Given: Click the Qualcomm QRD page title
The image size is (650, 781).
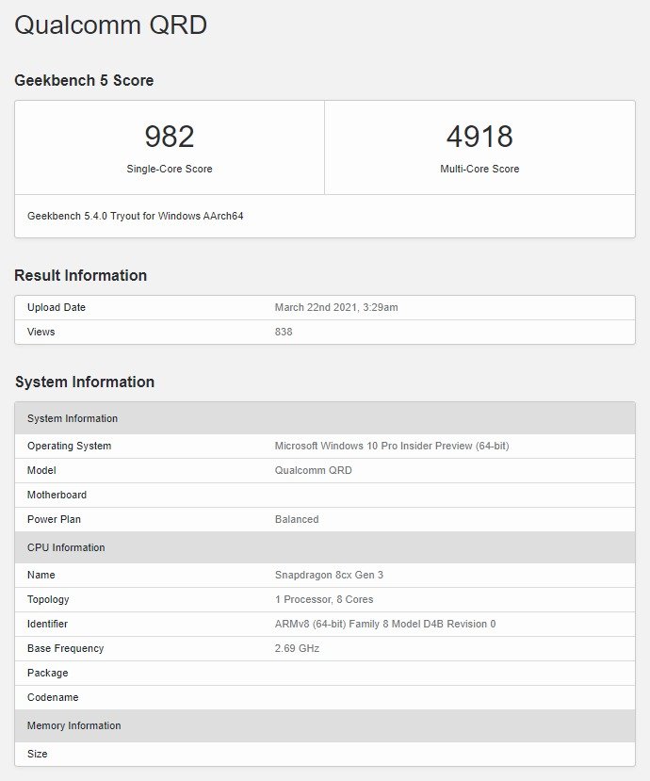Looking at the screenshot, I should pyautogui.click(x=110, y=24).
